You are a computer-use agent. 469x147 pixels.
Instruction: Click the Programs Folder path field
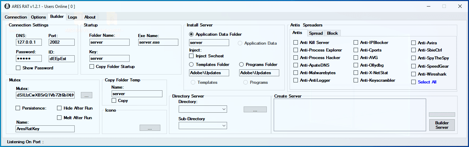coord(259,72)
